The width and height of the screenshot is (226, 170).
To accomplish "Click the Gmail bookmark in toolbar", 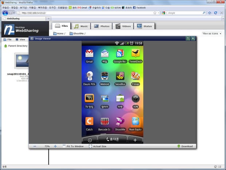I will [82, 8].
